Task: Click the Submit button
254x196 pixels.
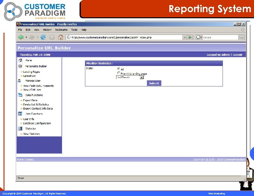Action: click(154, 83)
